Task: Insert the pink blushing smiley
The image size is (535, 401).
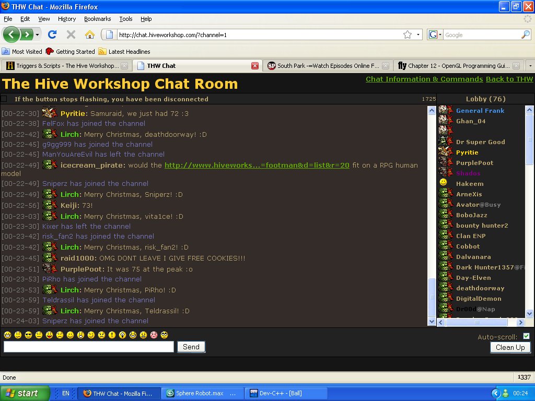Action: click(154, 335)
